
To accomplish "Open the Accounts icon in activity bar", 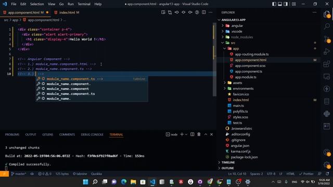I will pyautogui.click(x=327, y=152).
